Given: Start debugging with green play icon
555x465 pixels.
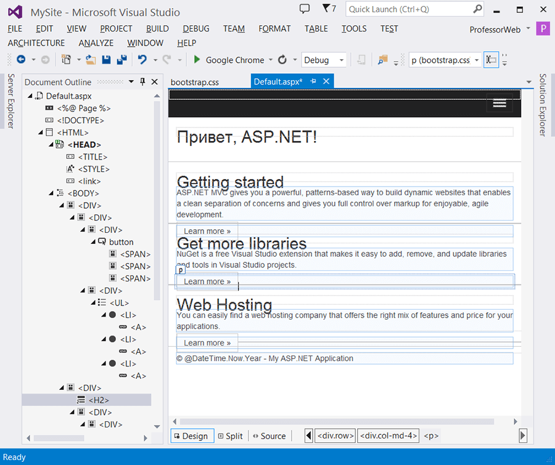Looking at the screenshot, I should coord(197,60).
